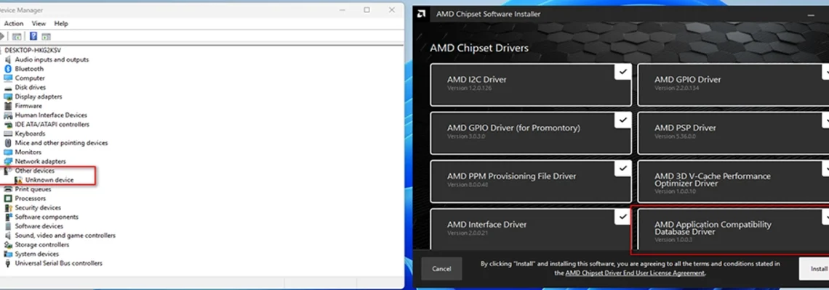The width and height of the screenshot is (829, 290).
Task: Click the AMD PSP Driver card
Action: coord(733,133)
